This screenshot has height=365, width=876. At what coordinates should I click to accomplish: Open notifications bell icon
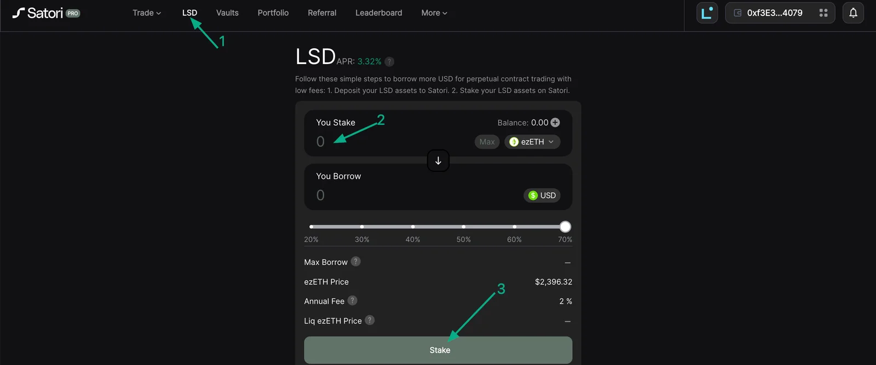(853, 13)
